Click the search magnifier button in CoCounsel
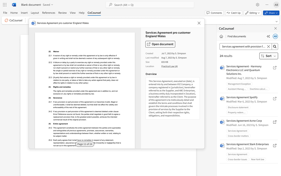The image size is (281, 176). tap(275, 47)
